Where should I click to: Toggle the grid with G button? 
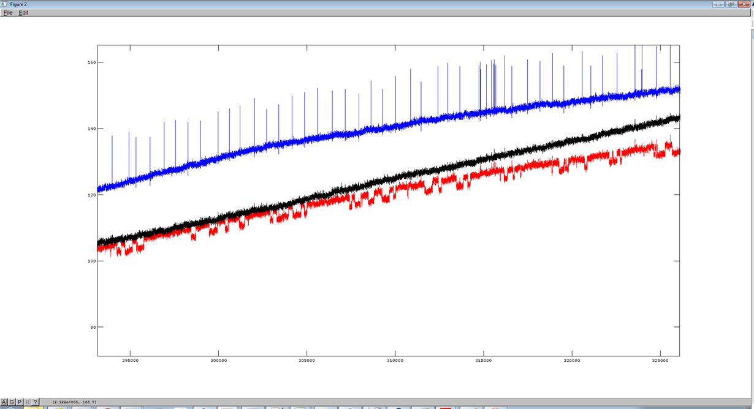click(x=12, y=402)
